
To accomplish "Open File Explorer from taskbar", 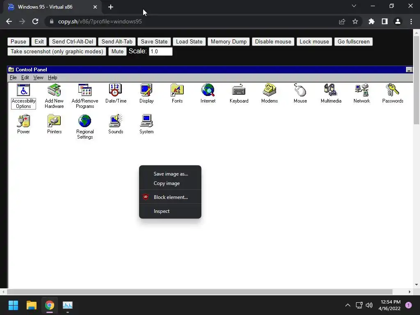I will click(x=31, y=305).
